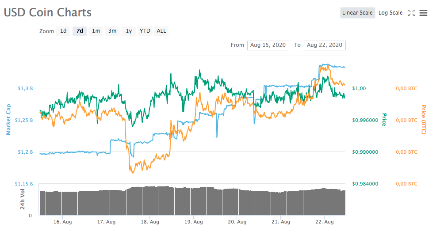Click the 19. Aug date label
Viewport: 440px width, 231px height.
click(x=193, y=222)
